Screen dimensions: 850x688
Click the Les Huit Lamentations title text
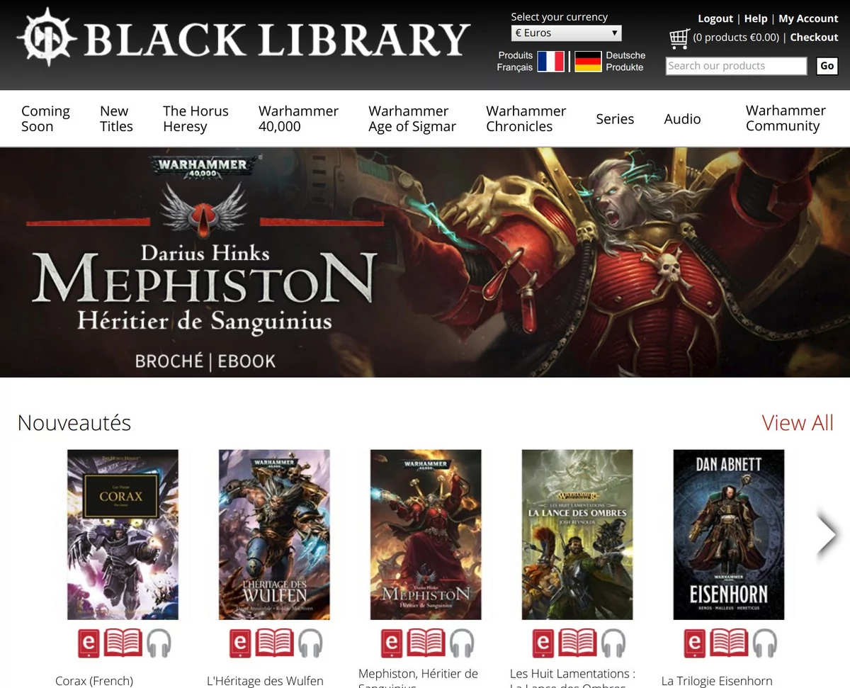pyautogui.click(x=572, y=674)
